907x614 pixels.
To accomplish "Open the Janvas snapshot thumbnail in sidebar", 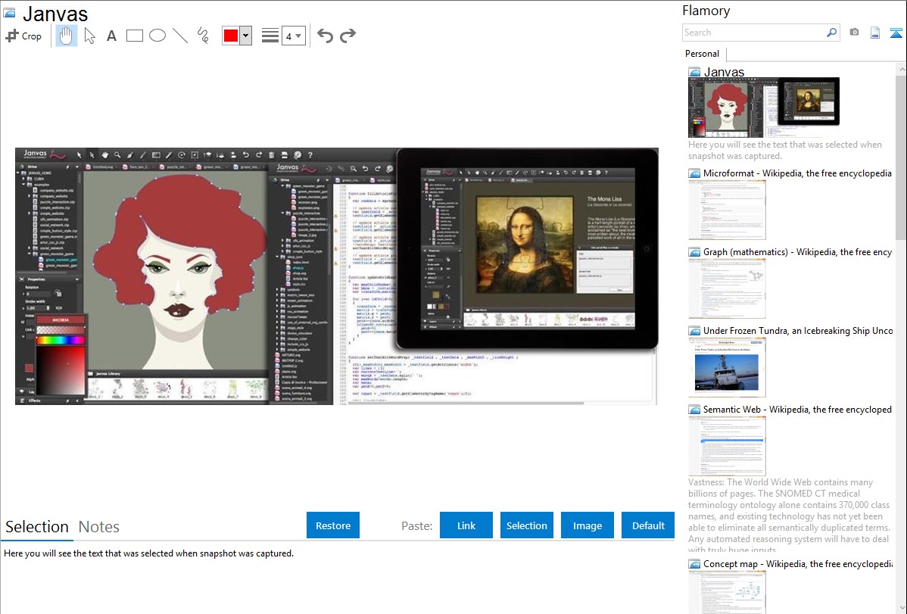I will pyautogui.click(x=764, y=108).
